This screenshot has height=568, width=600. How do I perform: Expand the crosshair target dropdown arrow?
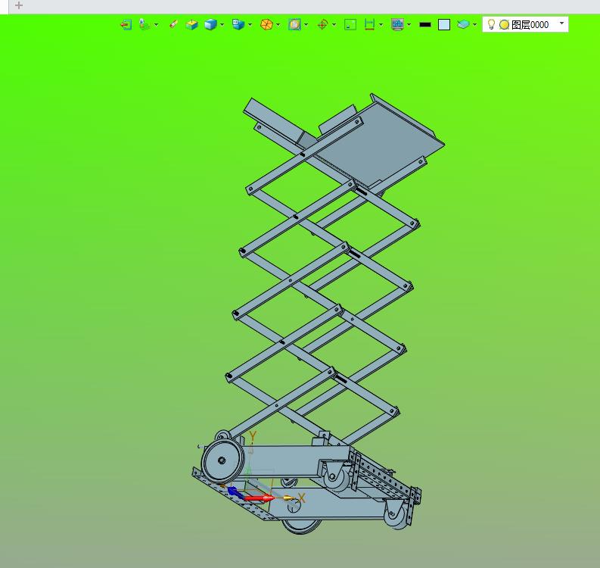tap(334, 24)
